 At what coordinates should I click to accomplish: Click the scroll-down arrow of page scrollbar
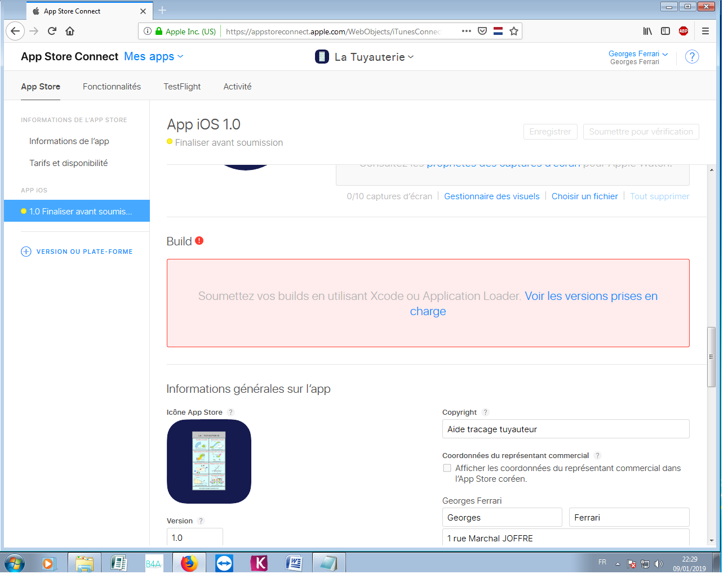[x=712, y=540]
